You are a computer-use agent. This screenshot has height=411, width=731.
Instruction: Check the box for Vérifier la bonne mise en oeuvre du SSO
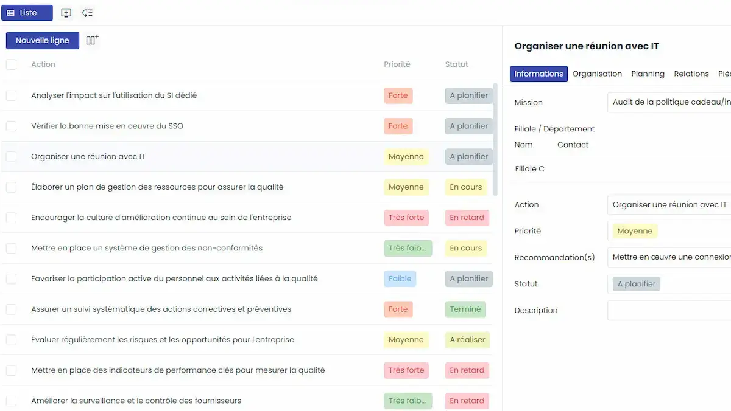[11, 126]
